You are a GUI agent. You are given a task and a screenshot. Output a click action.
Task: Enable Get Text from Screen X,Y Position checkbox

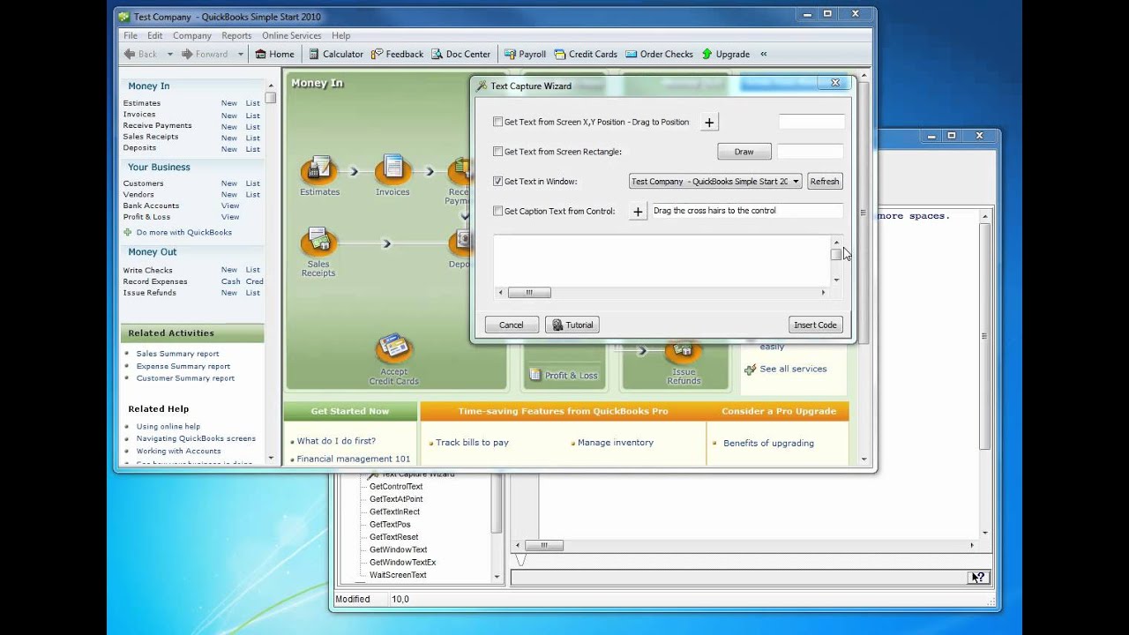tap(497, 122)
